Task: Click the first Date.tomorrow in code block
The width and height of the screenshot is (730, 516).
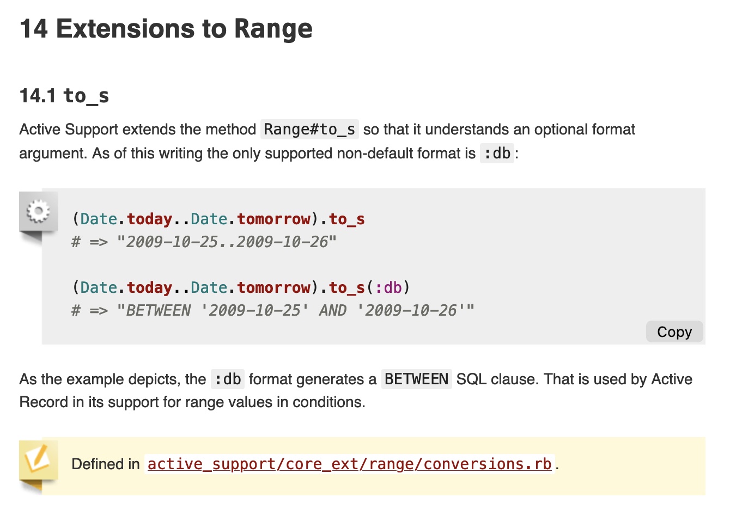Action: (x=251, y=219)
